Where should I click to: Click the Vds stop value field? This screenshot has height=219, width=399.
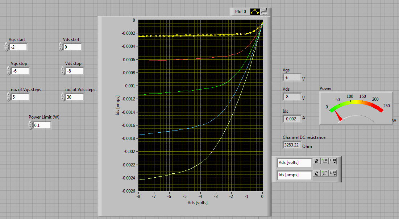tap(75, 71)
